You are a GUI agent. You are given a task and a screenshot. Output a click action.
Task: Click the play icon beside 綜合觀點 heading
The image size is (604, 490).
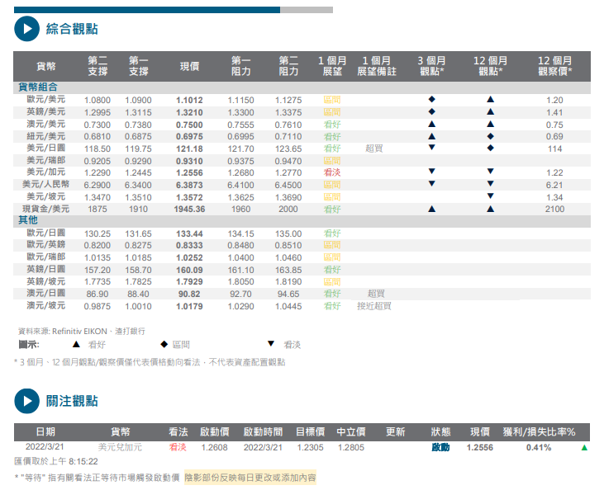[x=26, y=29]
